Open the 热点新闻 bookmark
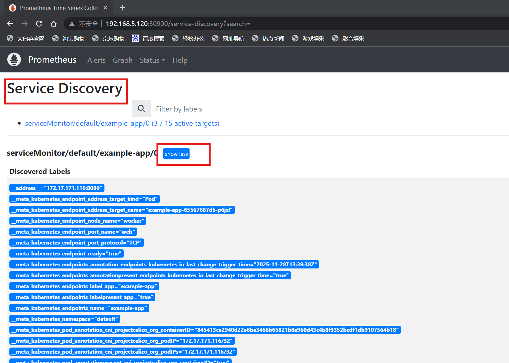 pos(268,38)
